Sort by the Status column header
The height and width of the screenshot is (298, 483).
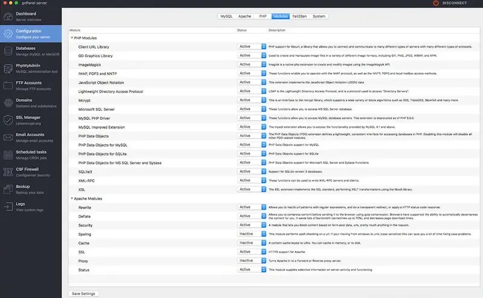click(x=242, y=30)
